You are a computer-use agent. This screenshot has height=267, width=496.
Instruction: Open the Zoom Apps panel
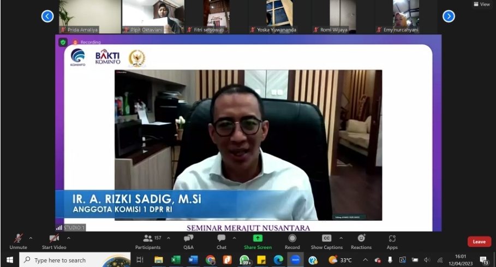pos(392,242)
